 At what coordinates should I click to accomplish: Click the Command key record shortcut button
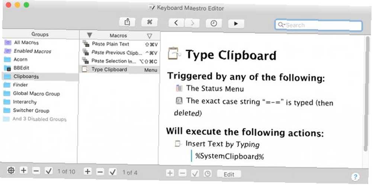coord(150,23)
